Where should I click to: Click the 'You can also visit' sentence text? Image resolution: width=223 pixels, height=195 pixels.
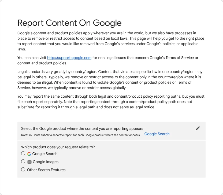[32, 58]
